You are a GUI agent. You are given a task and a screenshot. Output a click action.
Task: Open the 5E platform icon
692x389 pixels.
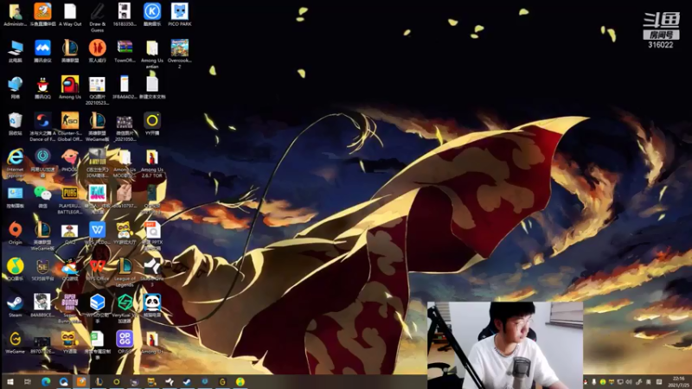(x=42, y=266)
